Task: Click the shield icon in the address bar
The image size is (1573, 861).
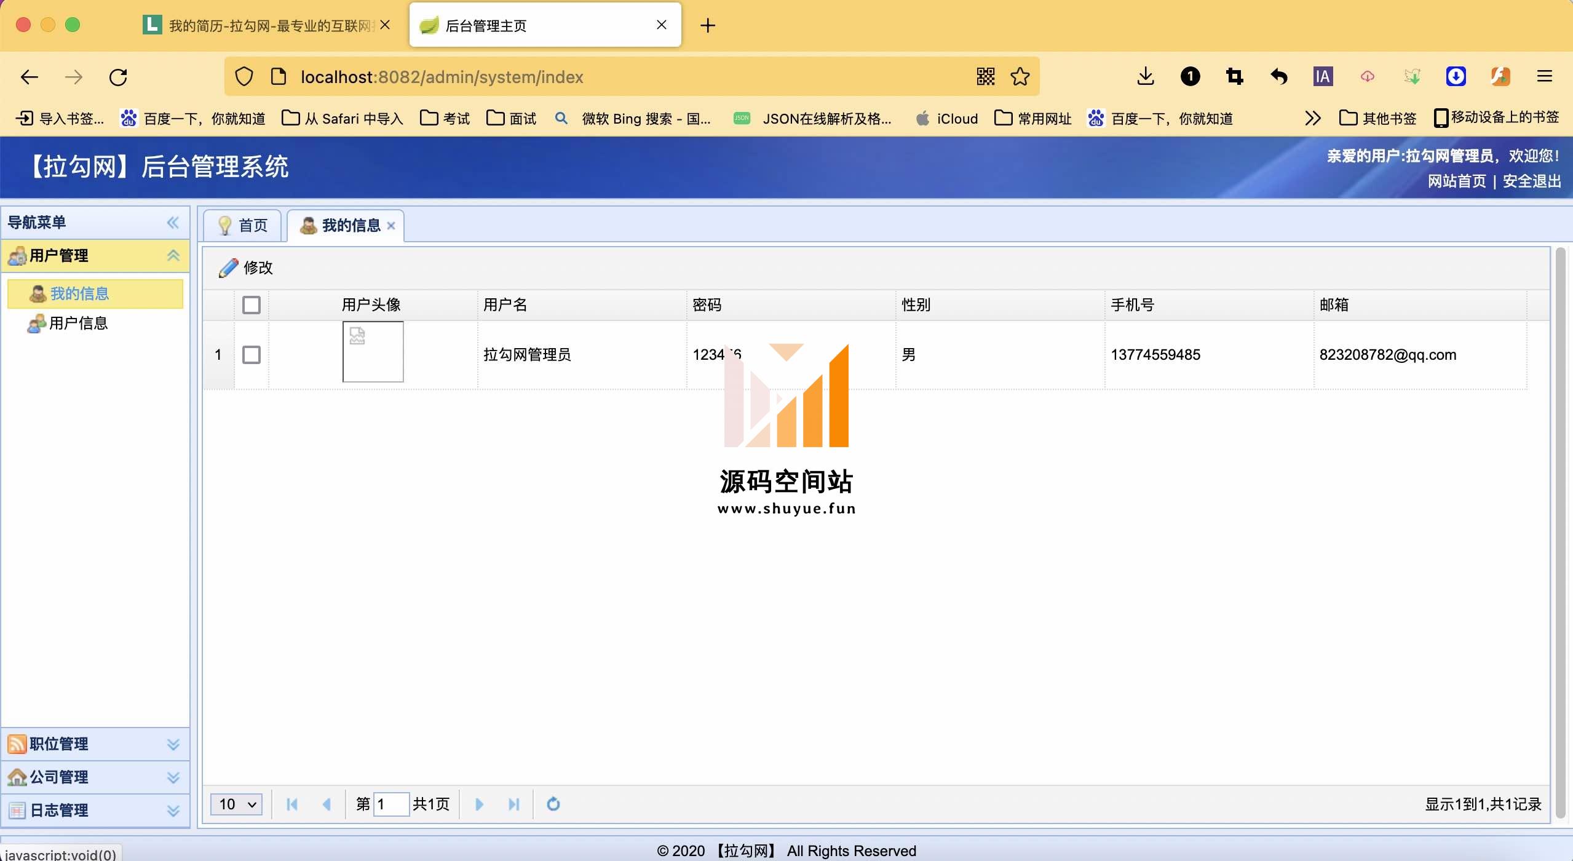Action: coord(244,77)
